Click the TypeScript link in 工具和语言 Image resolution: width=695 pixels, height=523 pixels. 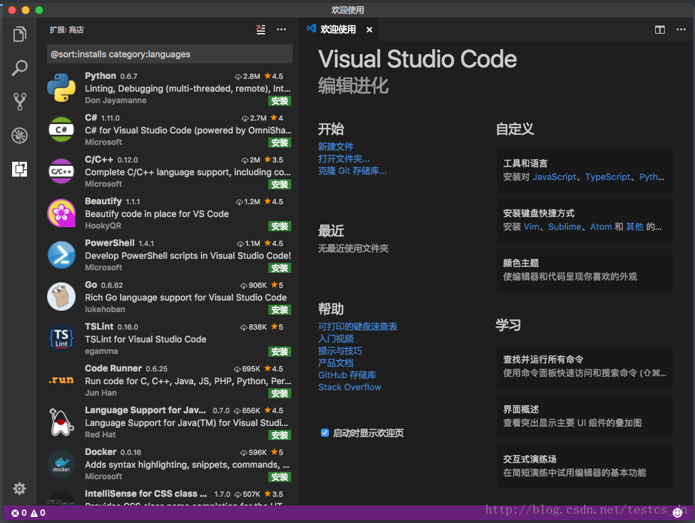click(x=607, y=177)
